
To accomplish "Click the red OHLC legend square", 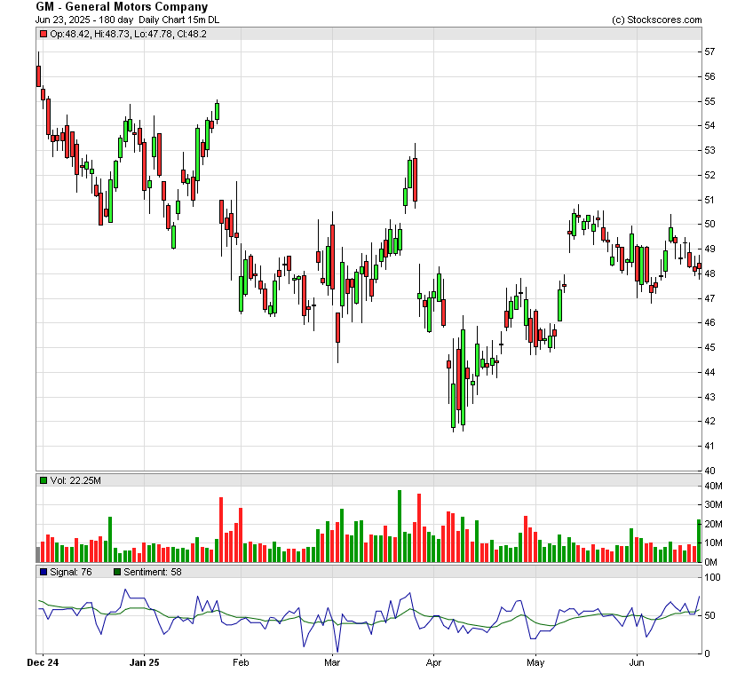I will click(44, 34).
